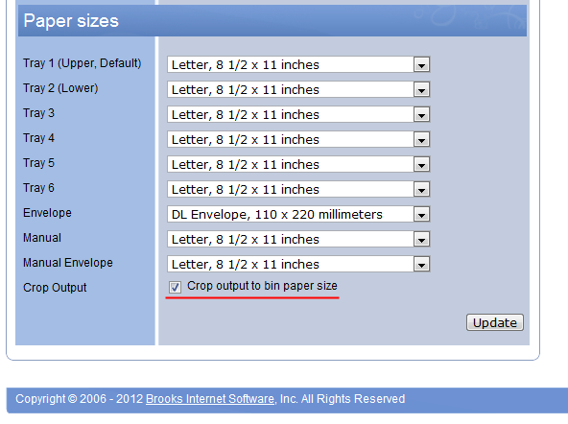Screen dimensions: 568x424
Task: Click the Tray 3 label
Action: (x=38, y=113)
